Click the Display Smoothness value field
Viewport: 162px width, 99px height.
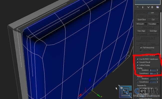153,73
